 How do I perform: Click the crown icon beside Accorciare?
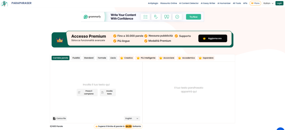[x=161, y=58]
